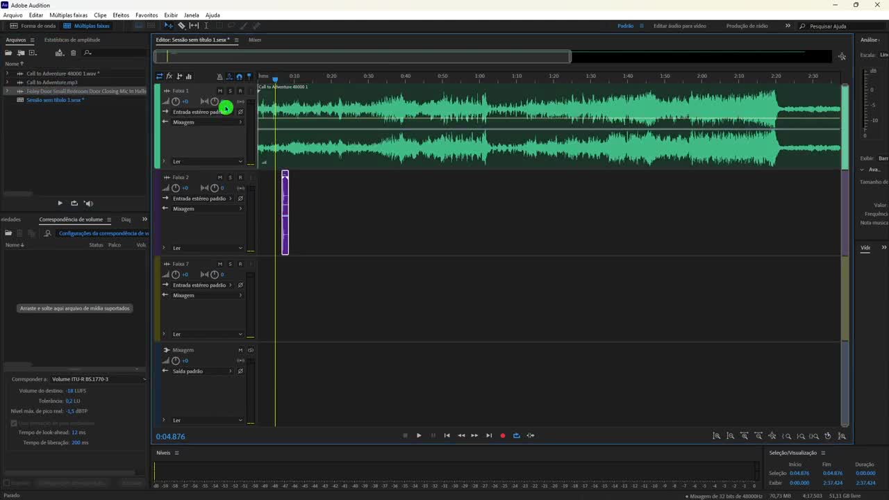Open the Faixa 1 Ler automation mode dropdown
889x500 pixels.
pyautogui.click(x=207, y=162)
